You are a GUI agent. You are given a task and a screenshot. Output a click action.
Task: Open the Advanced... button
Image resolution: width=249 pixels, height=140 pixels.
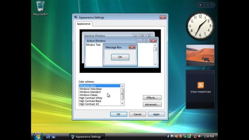pyautogui.click(x=152, y=105)
